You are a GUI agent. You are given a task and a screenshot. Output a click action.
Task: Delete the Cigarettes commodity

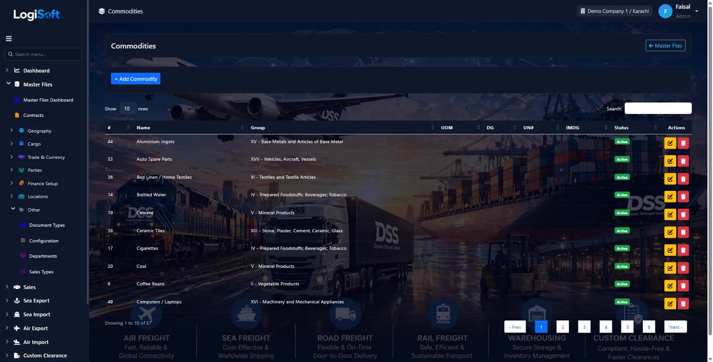(683, 250)
